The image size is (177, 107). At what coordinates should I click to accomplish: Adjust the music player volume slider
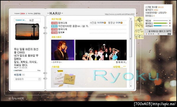tap(163, 34)
